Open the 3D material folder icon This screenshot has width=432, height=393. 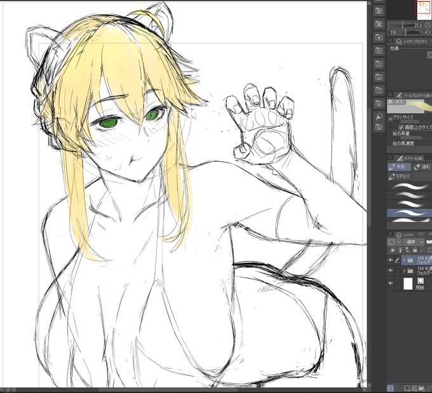click(x=379, y=103)
